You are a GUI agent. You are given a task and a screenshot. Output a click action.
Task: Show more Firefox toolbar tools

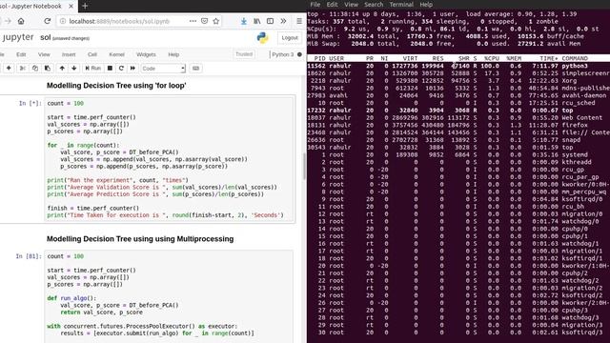pyautogui.click(x=283, y=21)
